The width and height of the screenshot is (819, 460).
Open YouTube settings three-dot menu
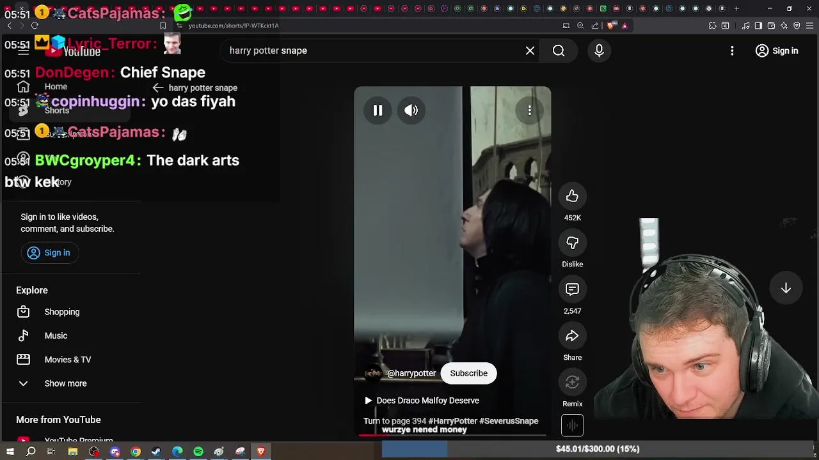pyautogui.click(x=732, y=50)
